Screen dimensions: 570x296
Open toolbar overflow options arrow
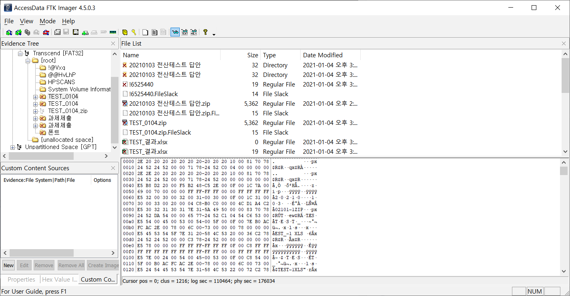(214, 34)
